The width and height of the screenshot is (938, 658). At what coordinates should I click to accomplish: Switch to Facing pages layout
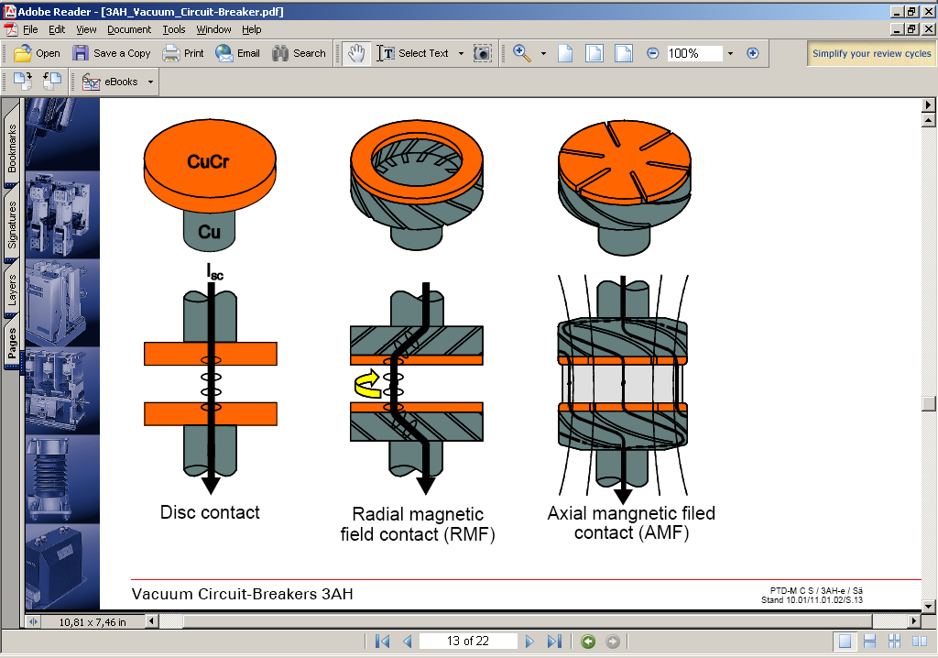(x=920, y=642)
